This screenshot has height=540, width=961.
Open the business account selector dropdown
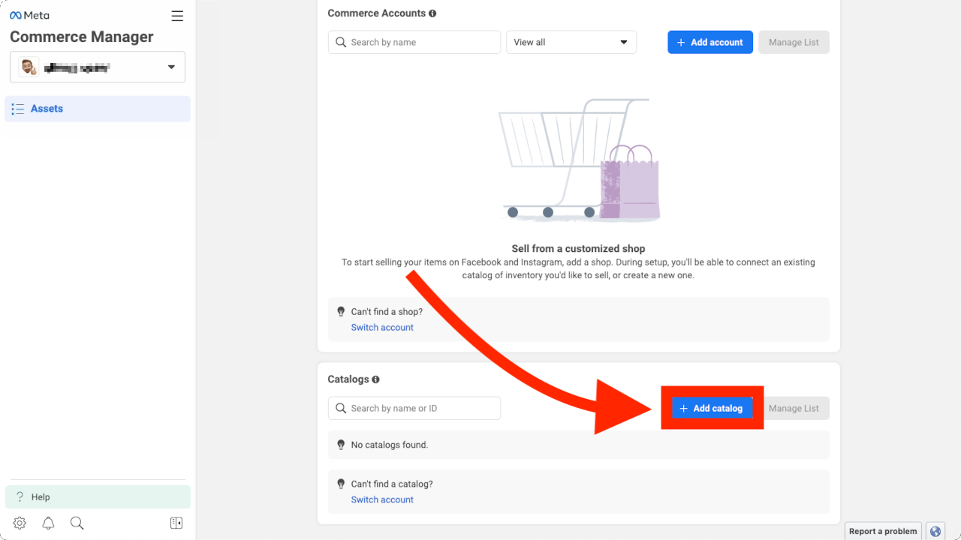point(98,67)
